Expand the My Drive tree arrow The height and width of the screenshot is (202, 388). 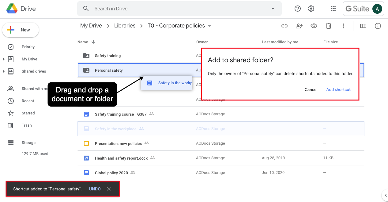[4, 59]
